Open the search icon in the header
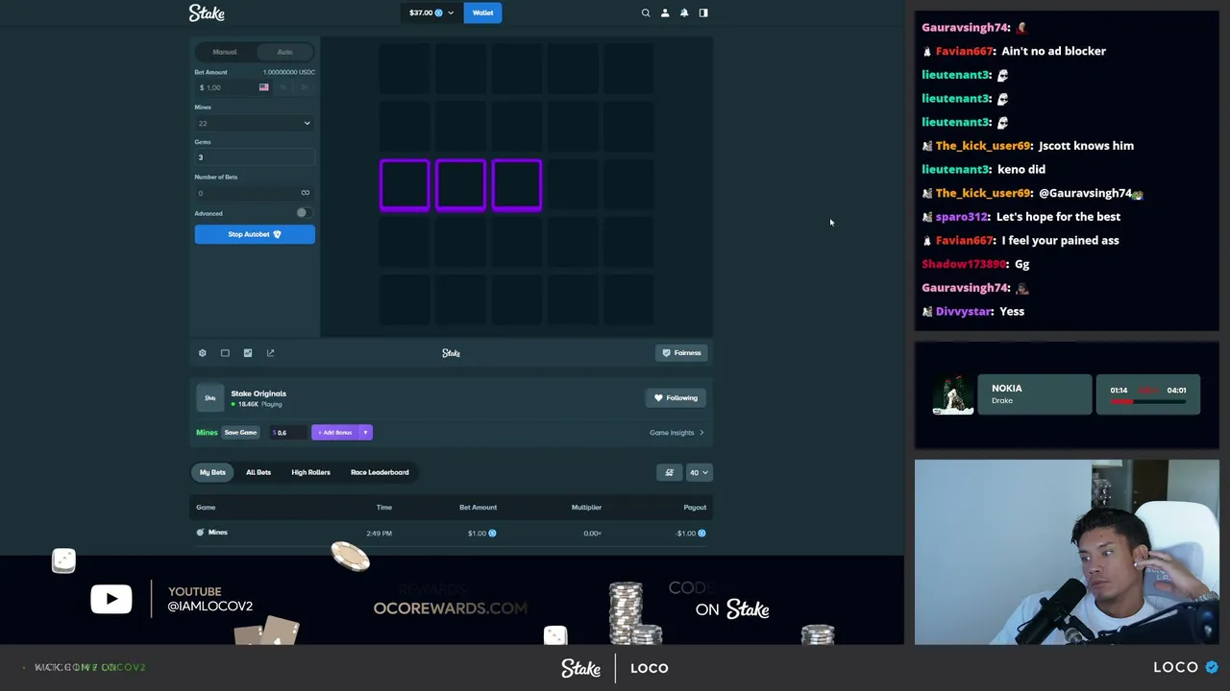Screen dimensions: 1230x691 646,12
